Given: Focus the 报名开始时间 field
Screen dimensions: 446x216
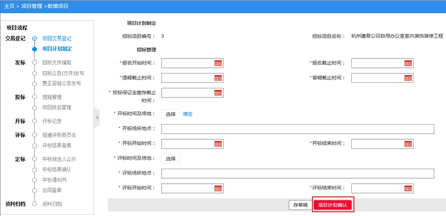Looking at the screenshot, I should tap(192, 63).
